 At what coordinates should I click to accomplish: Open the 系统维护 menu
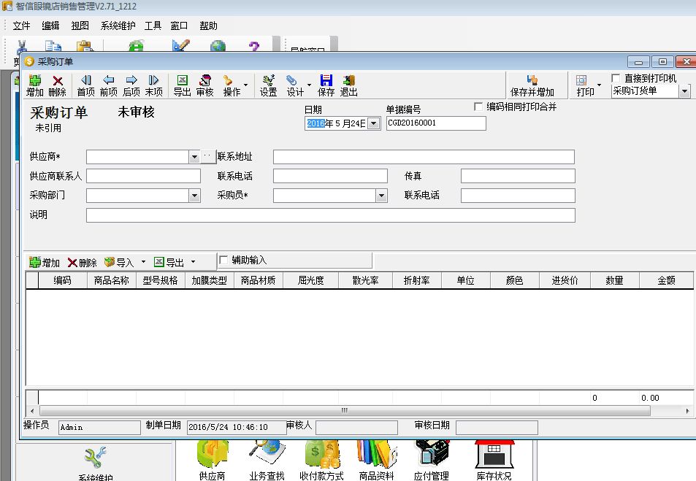118,26
